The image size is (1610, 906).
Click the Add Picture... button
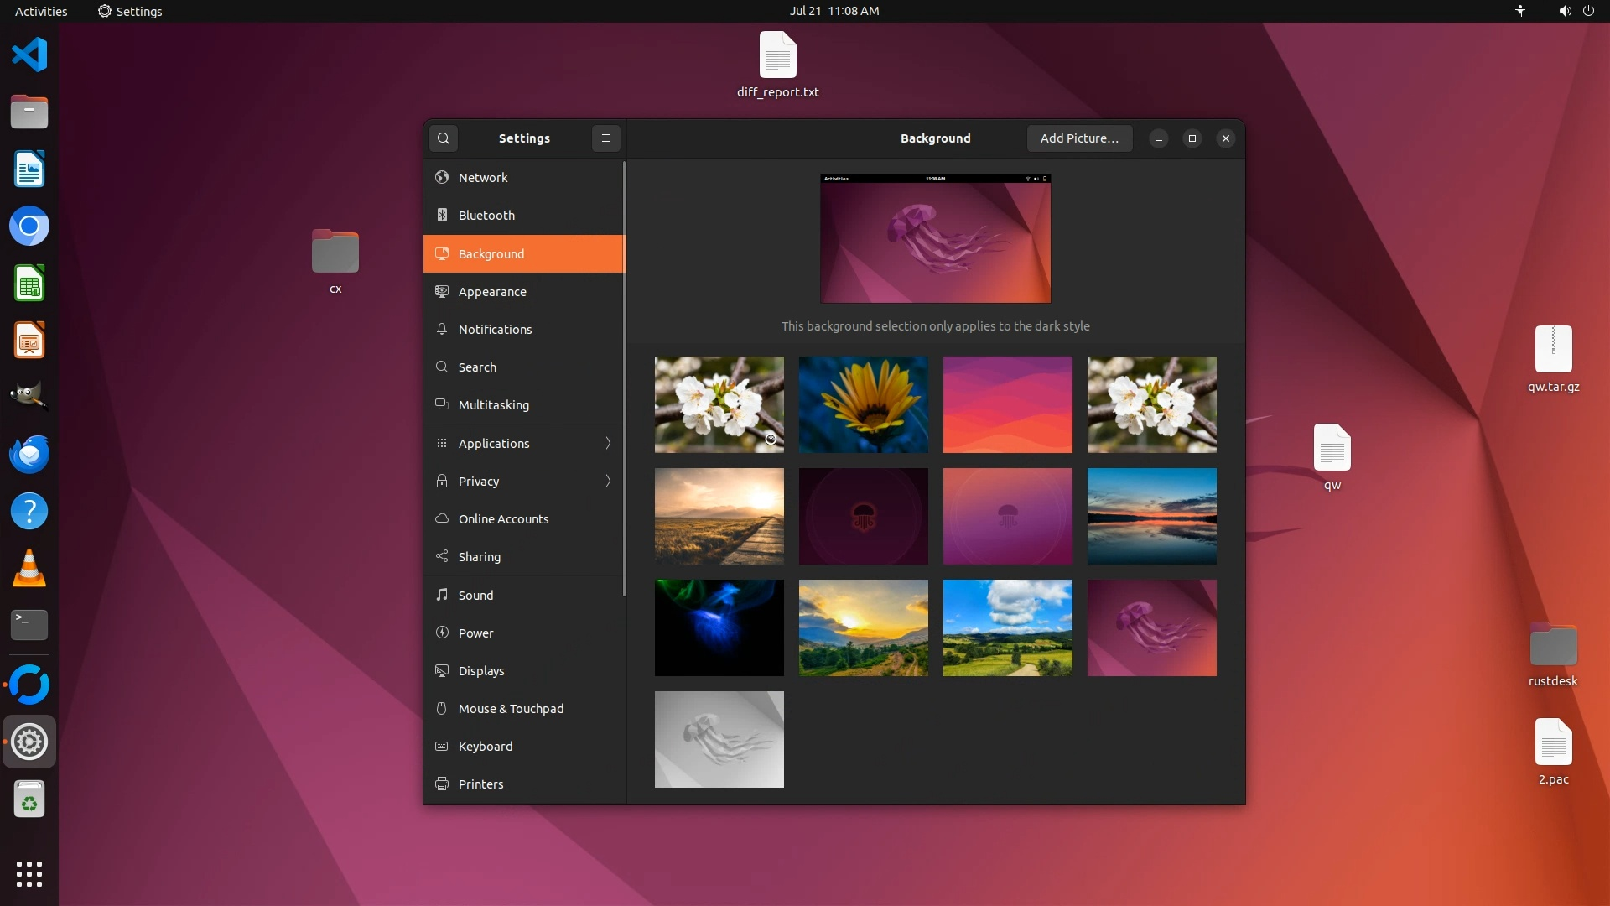[x=1079, y=138]
